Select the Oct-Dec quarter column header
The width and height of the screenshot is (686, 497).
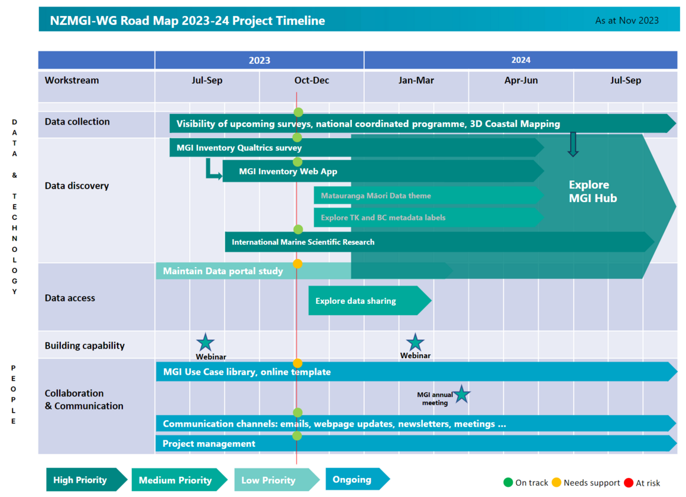tap(312, 80)
